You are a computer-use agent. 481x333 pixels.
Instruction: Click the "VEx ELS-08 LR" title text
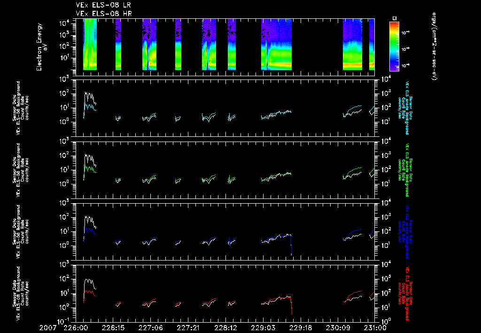pyautogui.click(x=104, y=5)
